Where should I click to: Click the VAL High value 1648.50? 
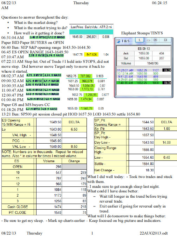tap(49, 135)
